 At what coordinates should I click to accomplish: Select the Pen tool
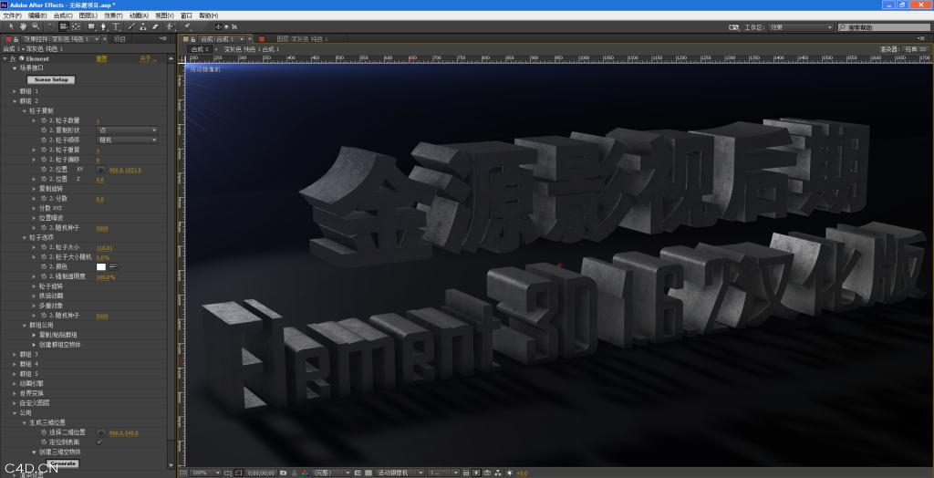click(x=104, y=26)
